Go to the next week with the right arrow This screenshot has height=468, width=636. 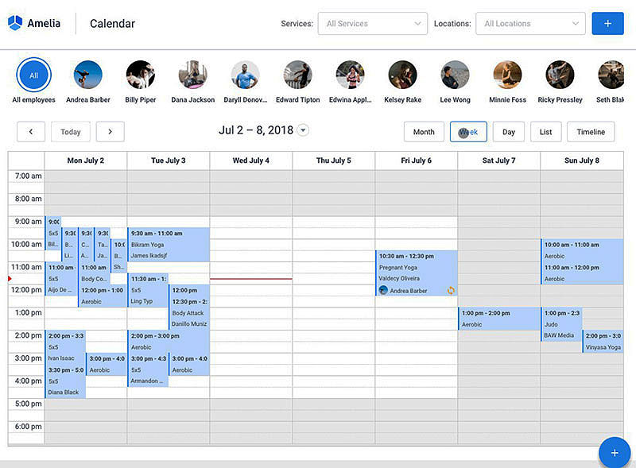[110, 131]
